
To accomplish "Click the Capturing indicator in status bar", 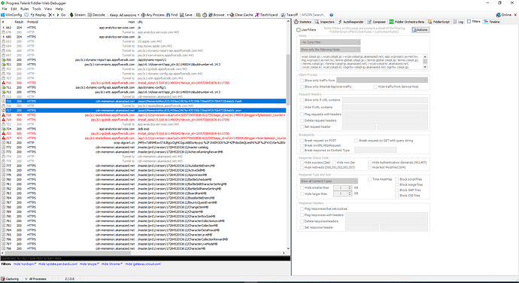I will click(x=10, y=279).
